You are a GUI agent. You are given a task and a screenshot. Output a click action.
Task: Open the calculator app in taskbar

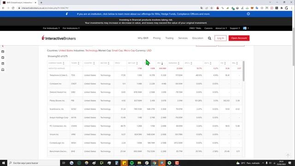117,163
